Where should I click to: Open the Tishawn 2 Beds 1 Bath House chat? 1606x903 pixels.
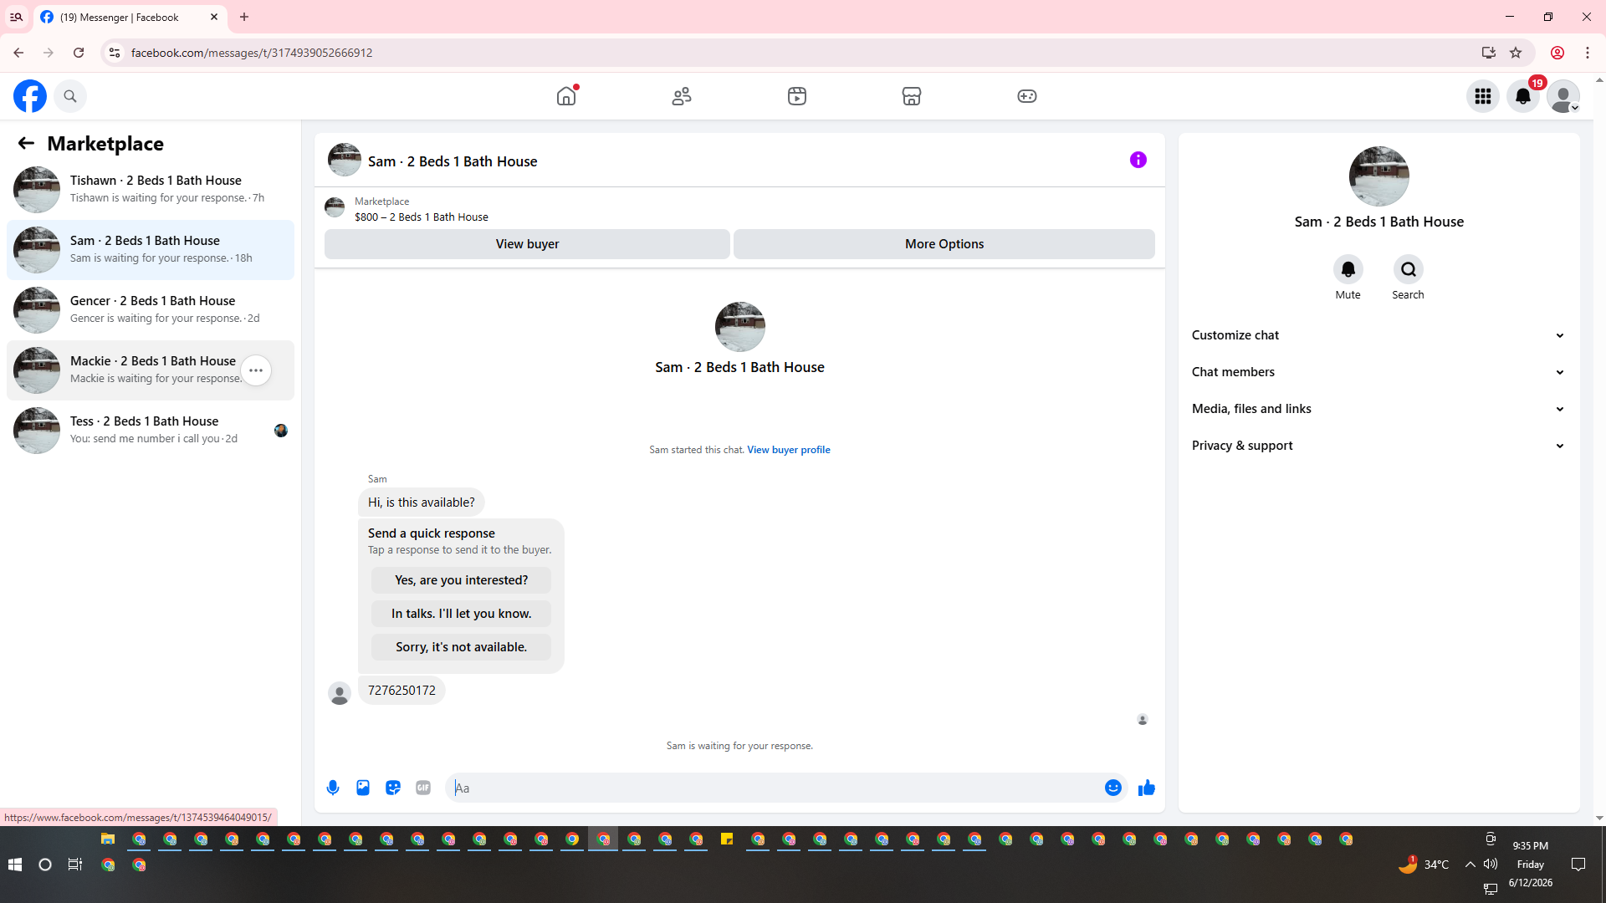pos(151,189)
